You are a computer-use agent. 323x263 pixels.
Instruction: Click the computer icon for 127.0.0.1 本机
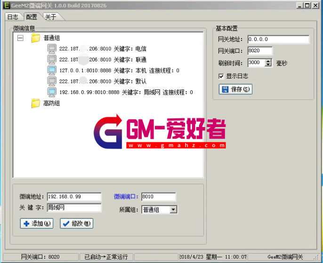pos(52,71)
